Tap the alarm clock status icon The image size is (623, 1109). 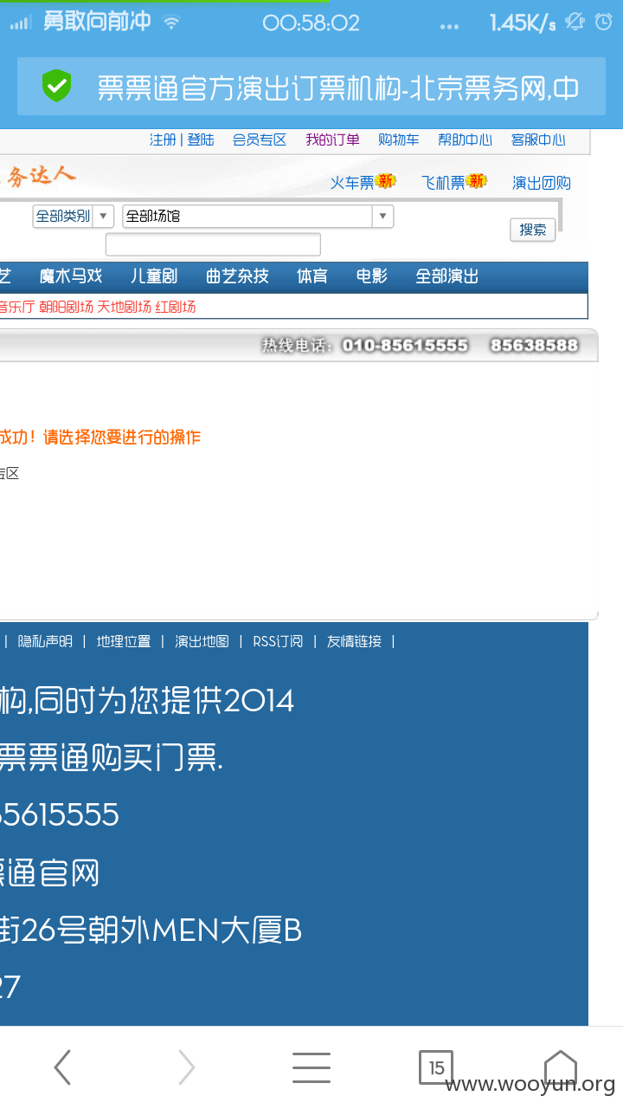(604, 23)
